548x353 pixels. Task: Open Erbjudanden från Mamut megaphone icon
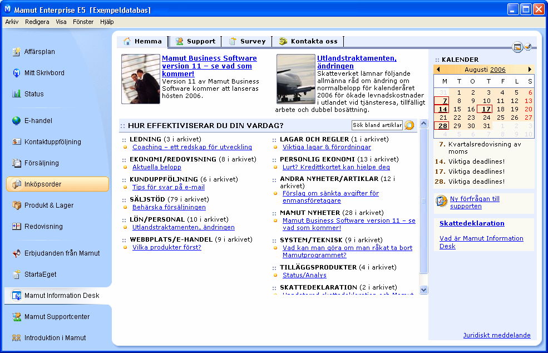tap(17, 253)
